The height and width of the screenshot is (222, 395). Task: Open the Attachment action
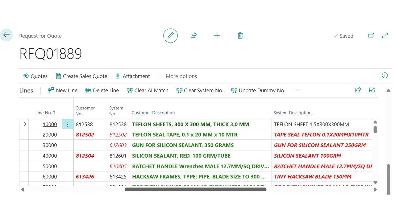(133, 76)
